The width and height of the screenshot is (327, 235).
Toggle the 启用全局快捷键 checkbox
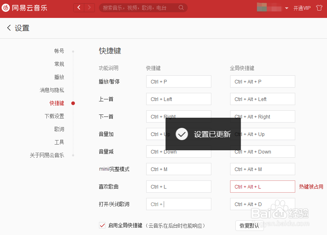coord(102,225)
